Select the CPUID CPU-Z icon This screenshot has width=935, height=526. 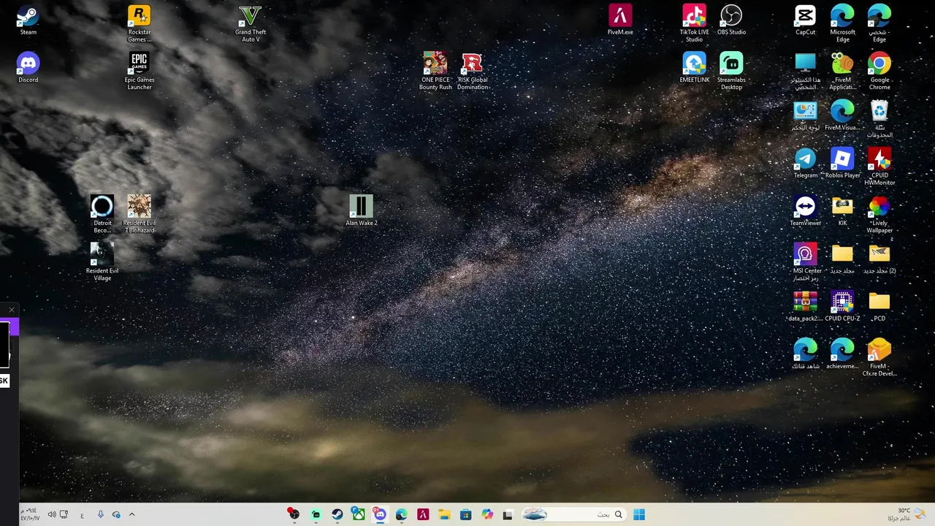(x=842, y=306)
